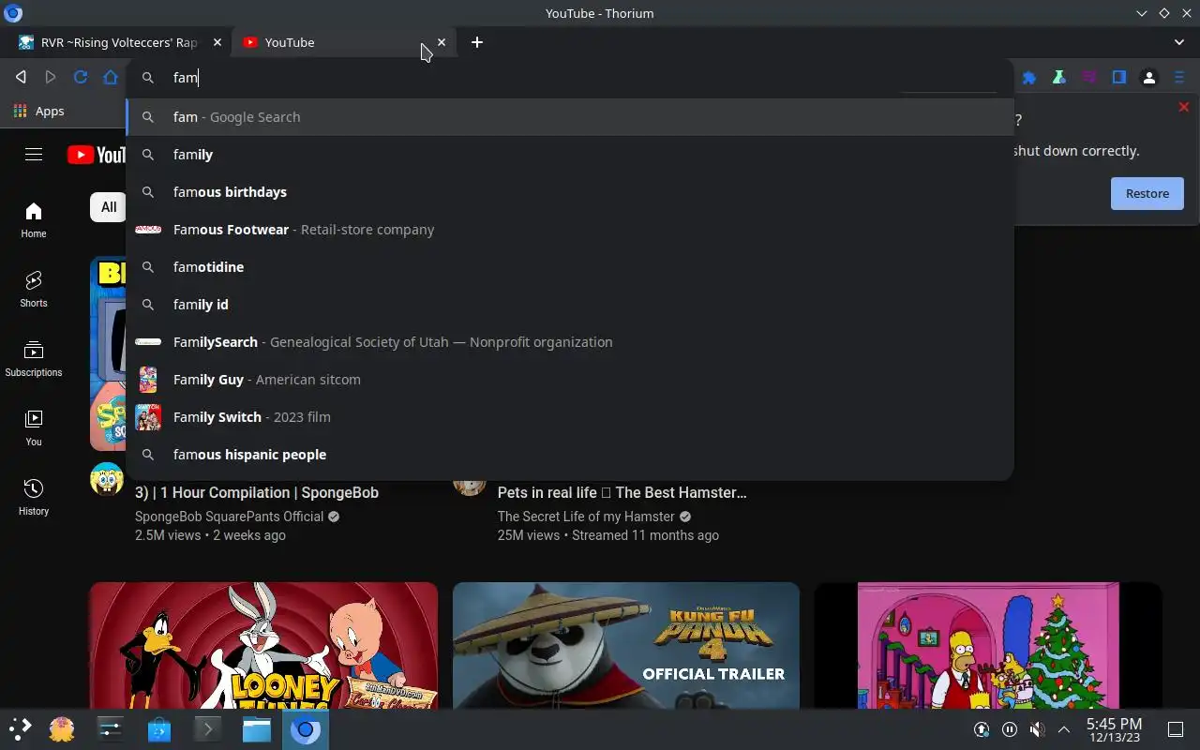
Task: Open History in the YouTube sidebar
Action: pyautogui.click(x=34, y=498)
